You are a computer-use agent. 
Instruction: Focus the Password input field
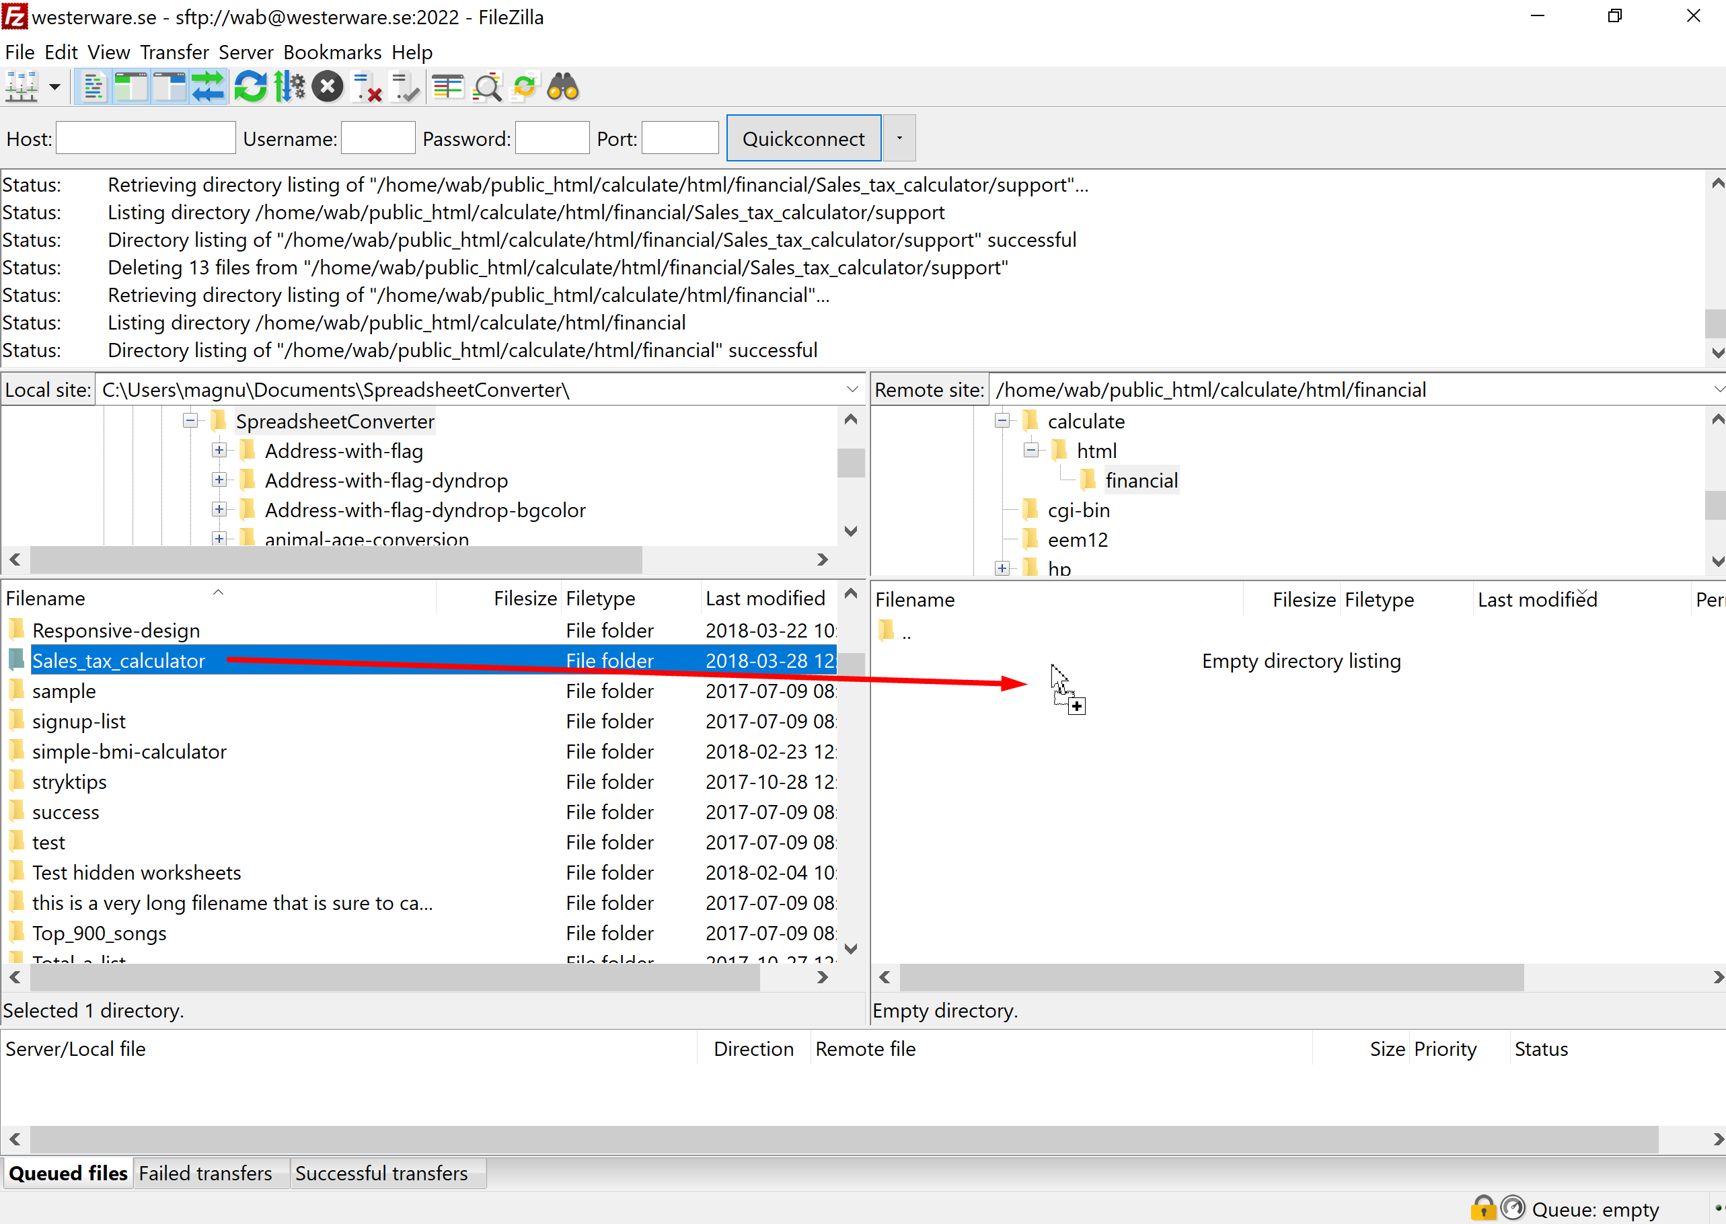(x=552, y=138)
